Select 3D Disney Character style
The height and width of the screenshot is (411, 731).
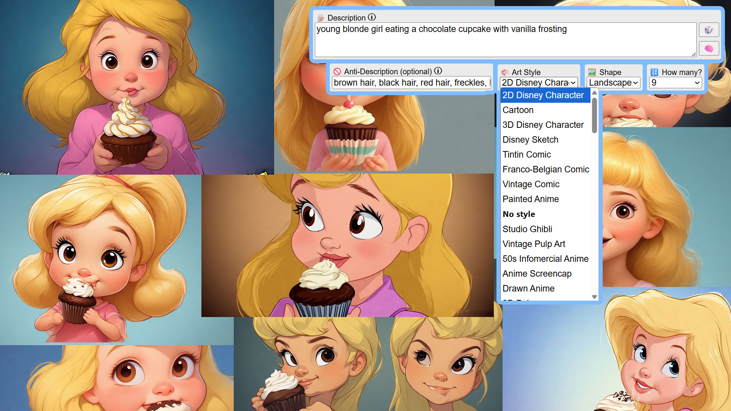coord(545,125)
